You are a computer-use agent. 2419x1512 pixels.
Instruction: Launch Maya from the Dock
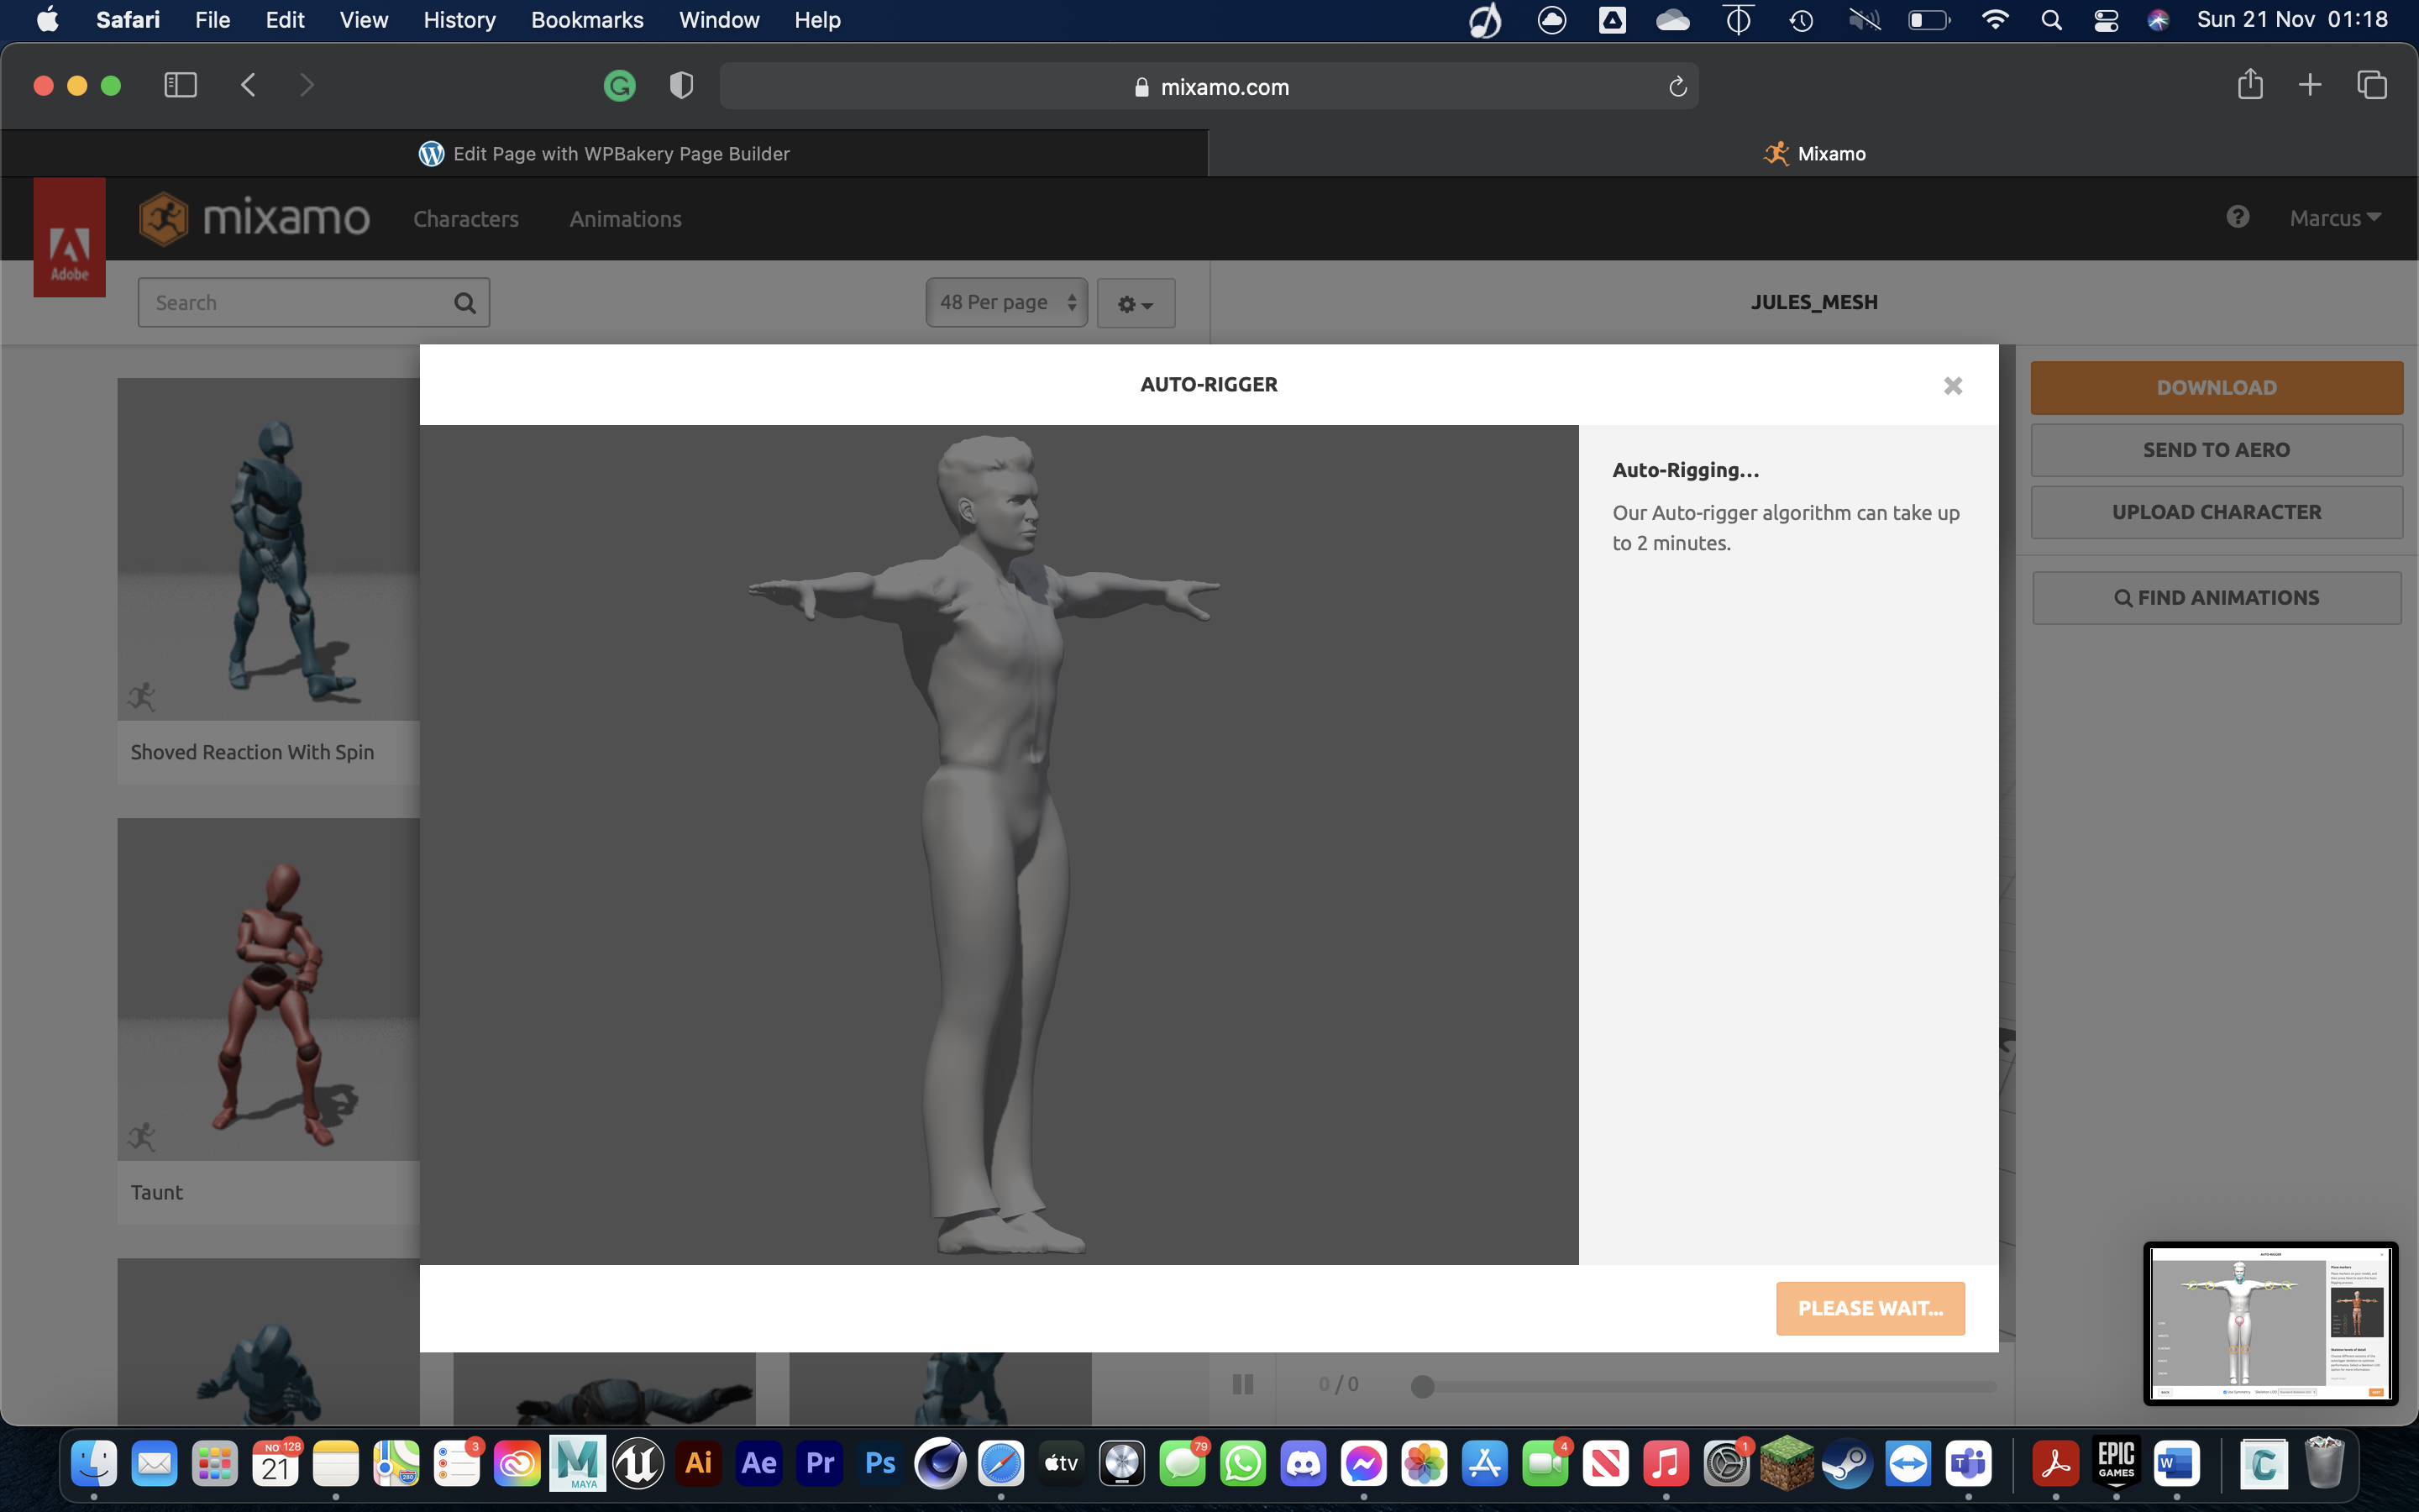577,1464
